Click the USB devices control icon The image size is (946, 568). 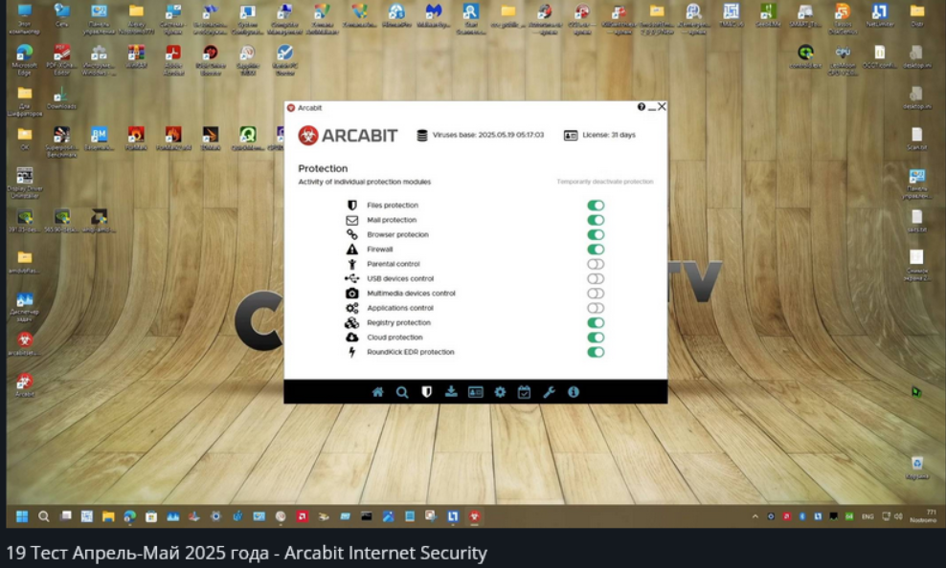click(351, 278)
